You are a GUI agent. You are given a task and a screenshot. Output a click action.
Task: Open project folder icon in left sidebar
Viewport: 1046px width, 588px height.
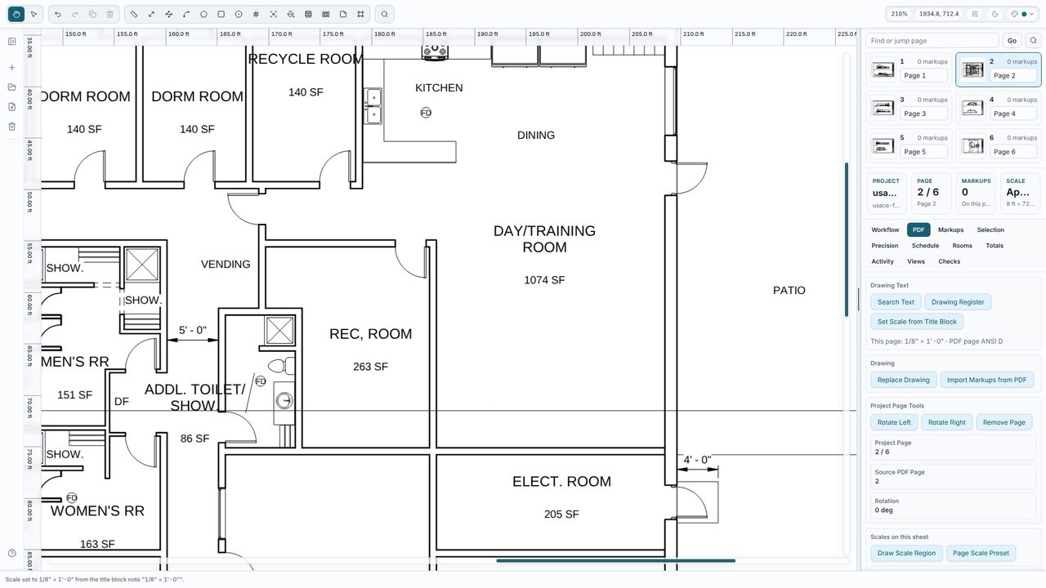pyautogui.click(x=12, y=87)
